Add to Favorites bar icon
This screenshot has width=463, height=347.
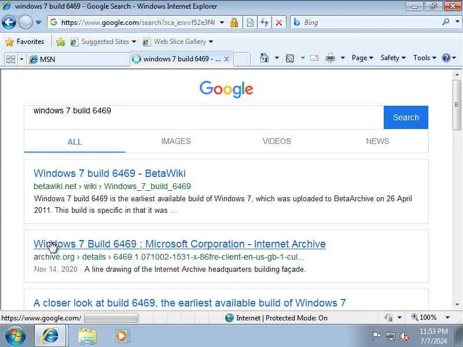61,42
